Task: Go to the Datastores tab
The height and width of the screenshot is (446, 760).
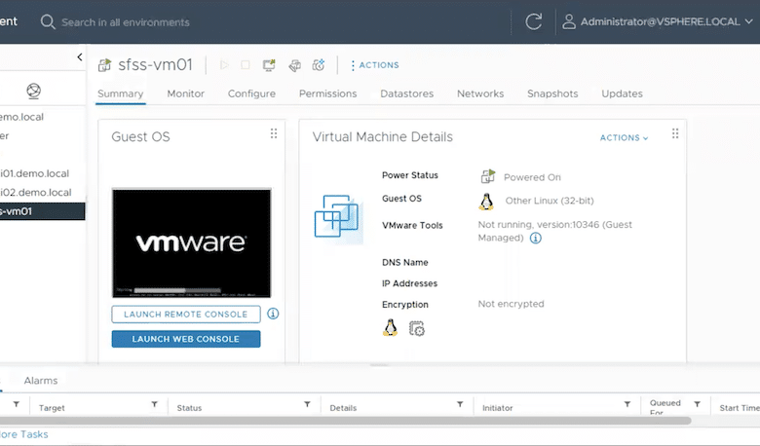Action: point(406,93)
